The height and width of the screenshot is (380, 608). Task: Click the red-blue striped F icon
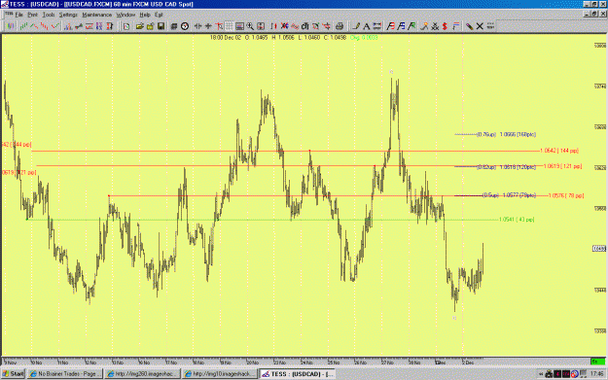[x=455, y=26]
